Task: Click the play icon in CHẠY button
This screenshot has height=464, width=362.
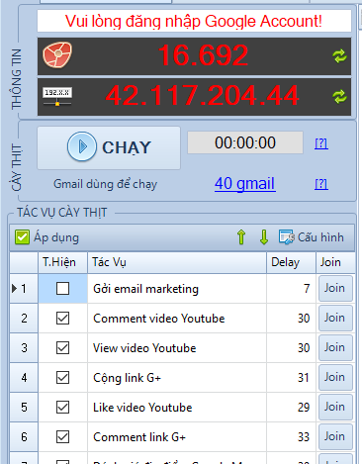Action: click(x=82, y=146)
